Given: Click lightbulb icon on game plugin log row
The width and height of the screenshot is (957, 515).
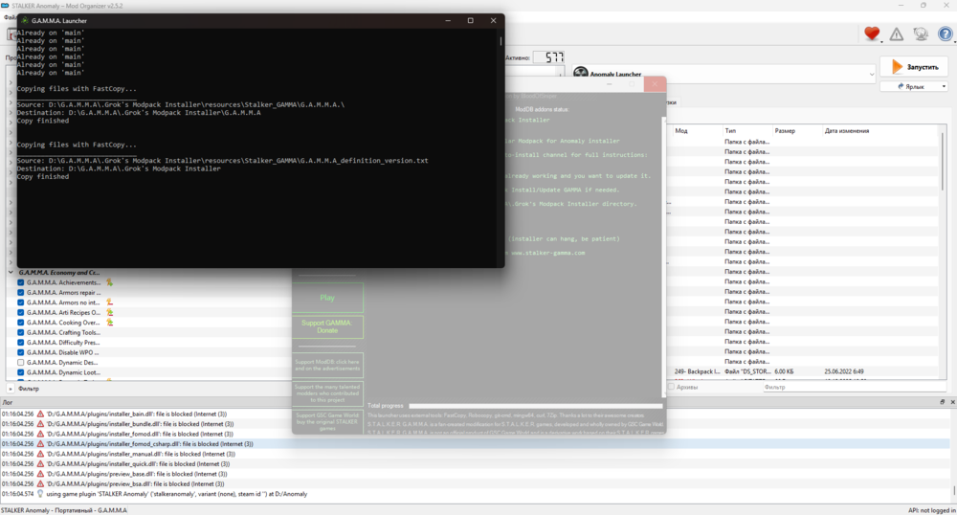Looking at the screenshot, I should pyautogui.click(x=40, y=494).
